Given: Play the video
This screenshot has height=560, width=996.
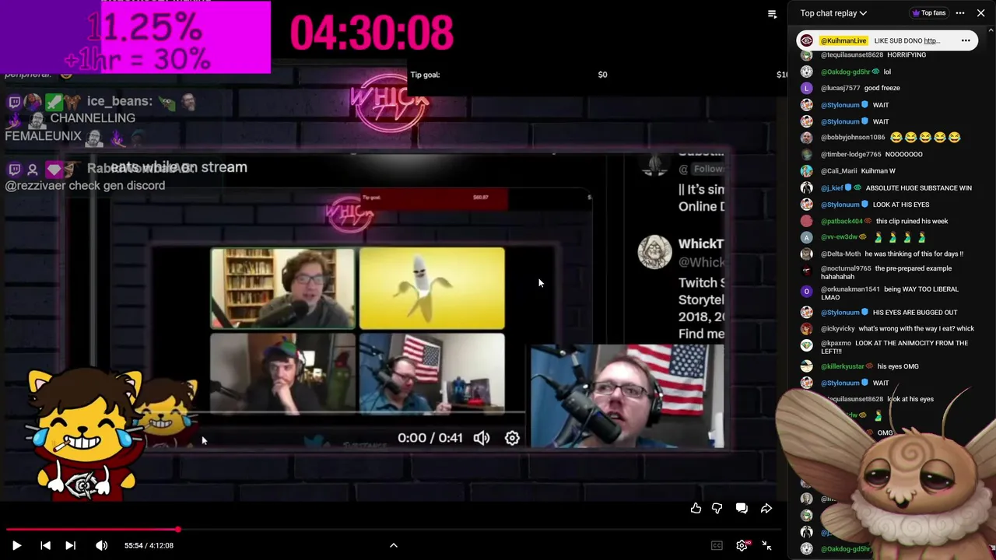Looking at the screenshot, I should (16, 545).
